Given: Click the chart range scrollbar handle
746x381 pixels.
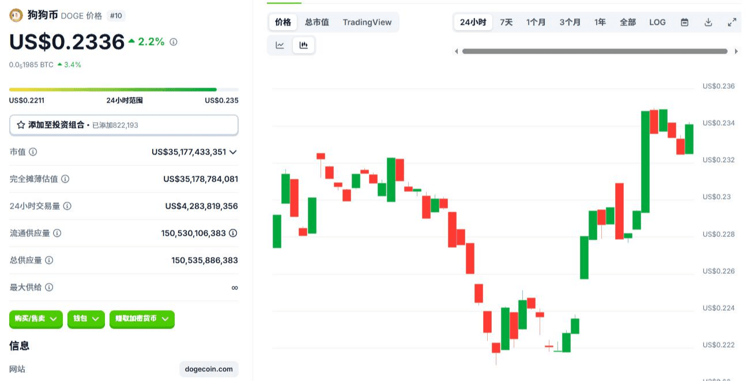Looking at the screenshot, I should [594, 51].
